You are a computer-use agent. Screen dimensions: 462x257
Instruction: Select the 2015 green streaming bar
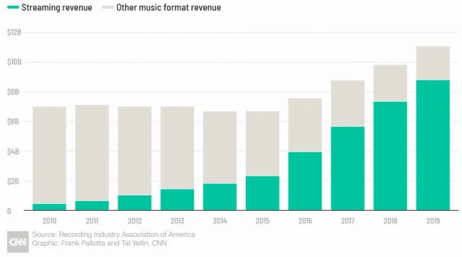262,193
